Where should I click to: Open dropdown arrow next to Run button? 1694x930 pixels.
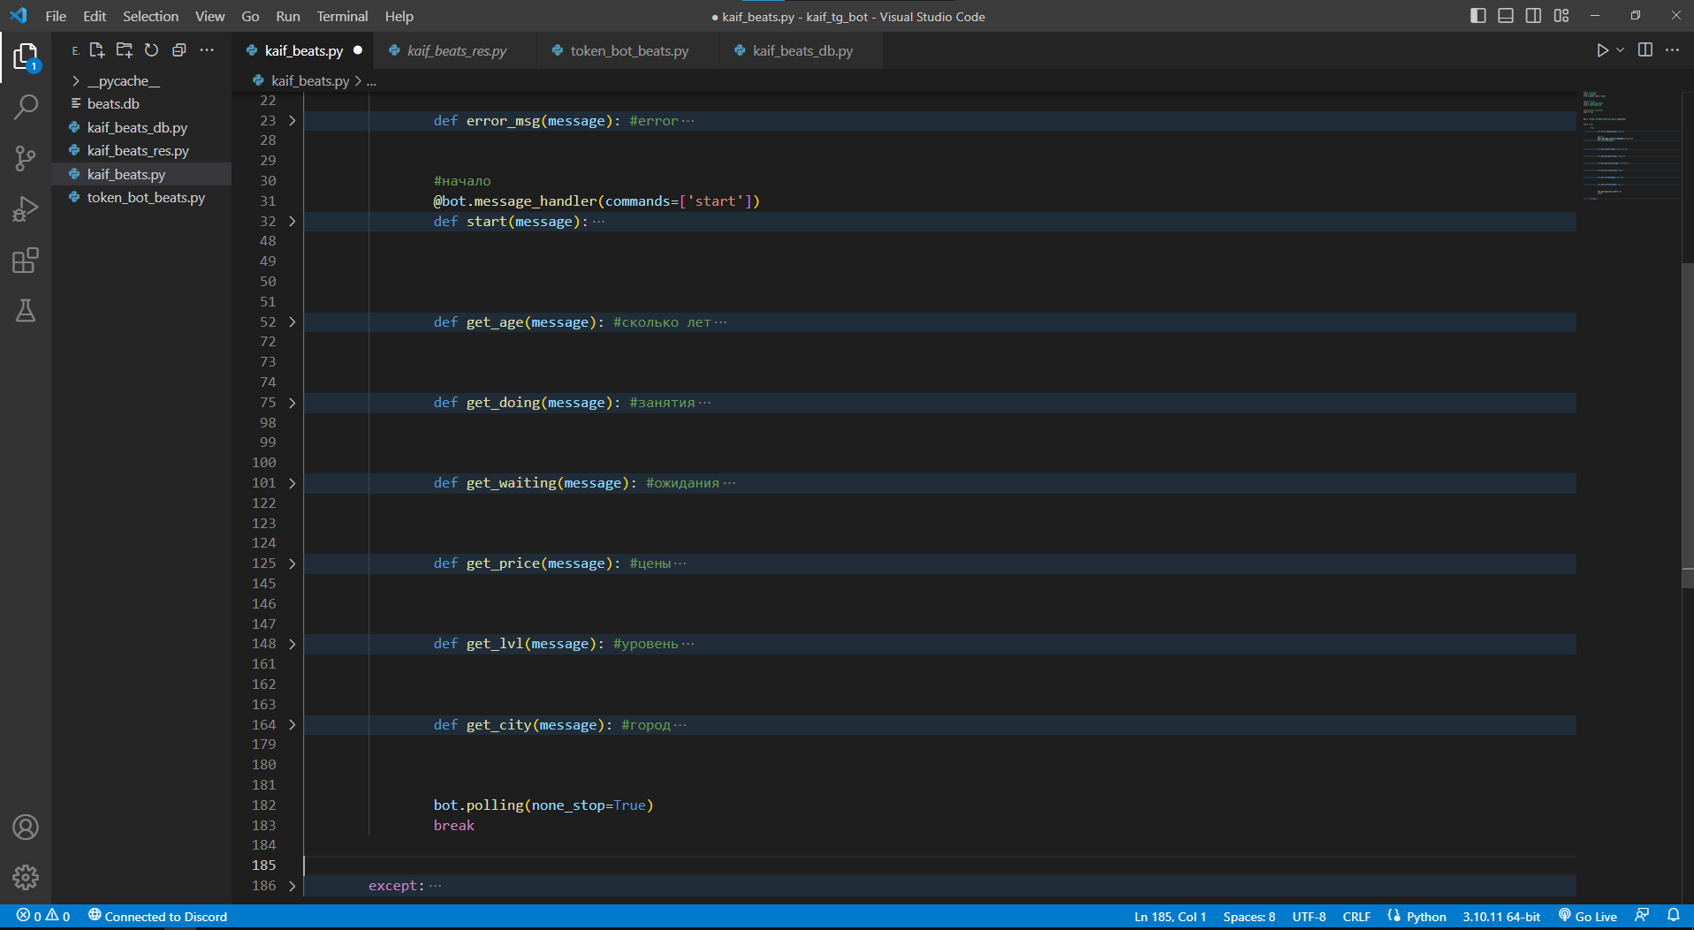pos(1620,50)
